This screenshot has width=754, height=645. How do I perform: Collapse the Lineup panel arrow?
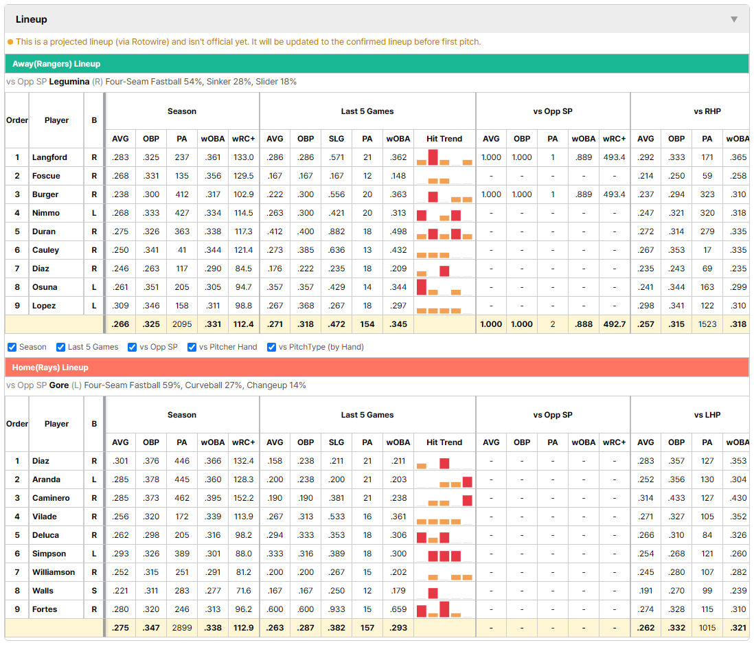point(734,19)
